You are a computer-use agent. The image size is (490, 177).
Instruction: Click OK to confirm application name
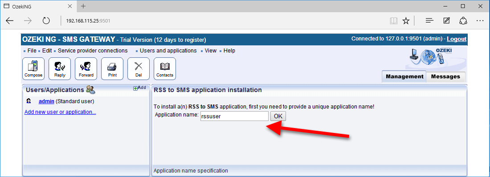coord(278,116)
